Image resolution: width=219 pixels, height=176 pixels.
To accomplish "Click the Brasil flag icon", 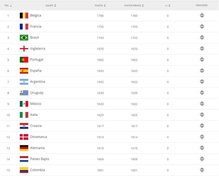I will (24, 37).
